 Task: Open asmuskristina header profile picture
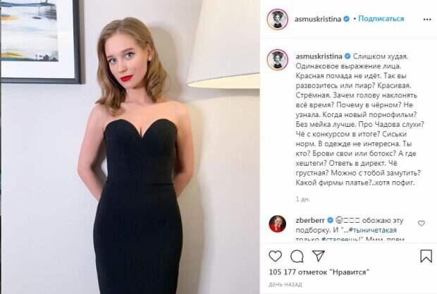tap(277, 19)
